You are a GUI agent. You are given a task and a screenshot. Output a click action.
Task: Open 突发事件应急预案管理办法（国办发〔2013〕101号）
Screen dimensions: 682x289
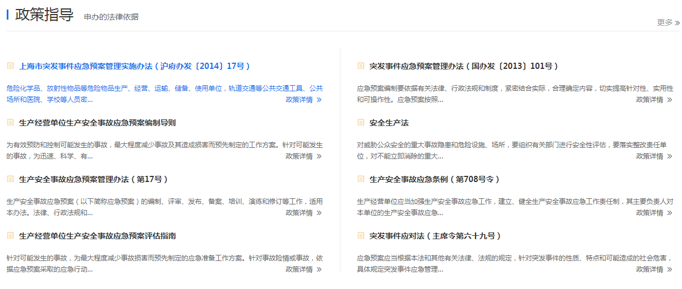pos(464,66)
